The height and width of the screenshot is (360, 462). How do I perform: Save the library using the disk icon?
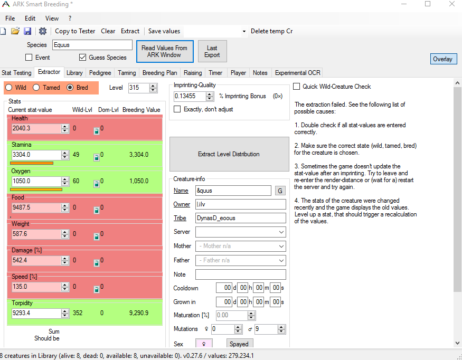[x=27, y=31]
